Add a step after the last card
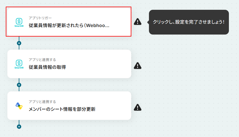 (x=19, y=127)
